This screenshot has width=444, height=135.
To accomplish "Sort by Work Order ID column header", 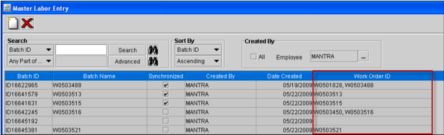I will tap(372, 76).
